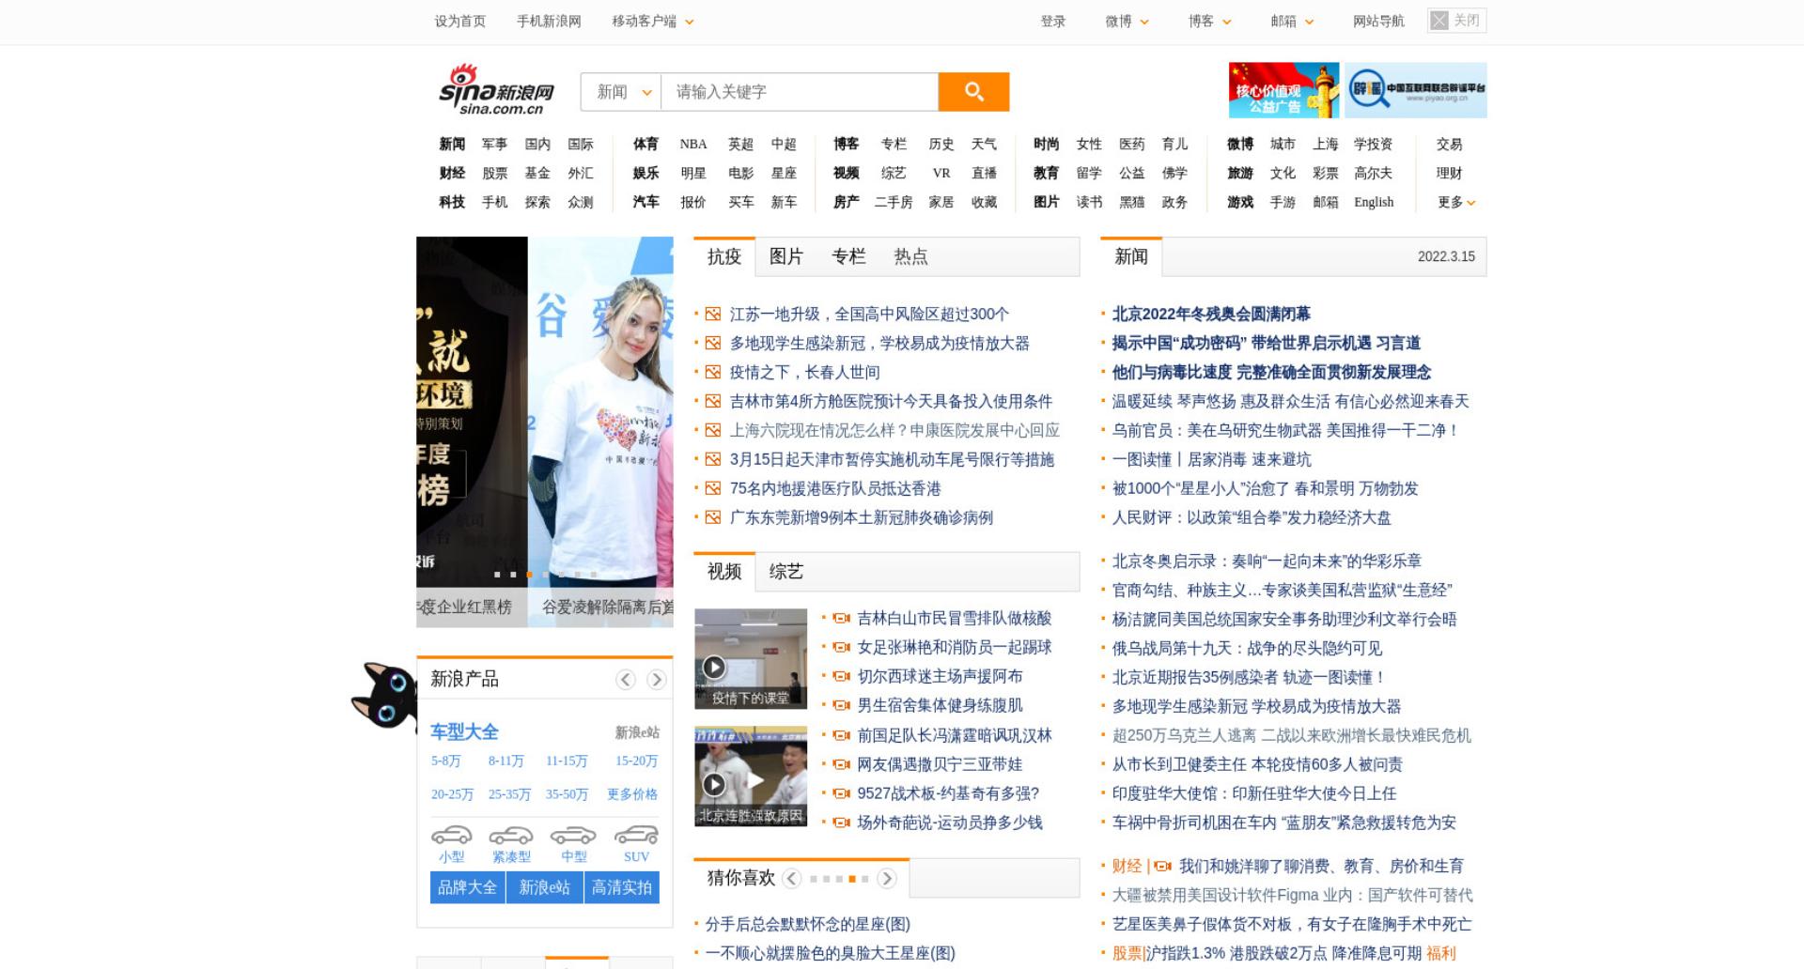Click the 新浪e站 blue button
This screenshot has width=1804, height=969.
[545, 887]
